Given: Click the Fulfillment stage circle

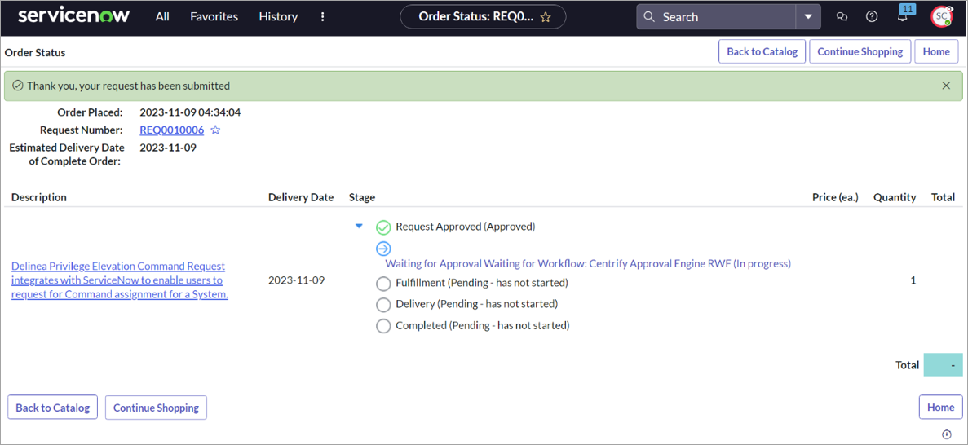Looking at the screenshot, I should click(x=383, y=284).
